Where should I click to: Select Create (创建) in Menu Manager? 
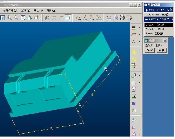[x=159, y=25]
